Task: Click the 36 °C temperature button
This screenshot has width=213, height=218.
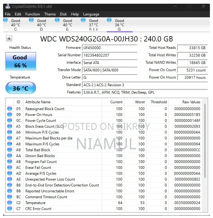Action: coord(21,88)
